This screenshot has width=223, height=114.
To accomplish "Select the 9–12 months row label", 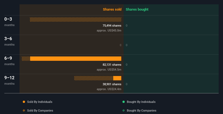I will coord(10,80).
